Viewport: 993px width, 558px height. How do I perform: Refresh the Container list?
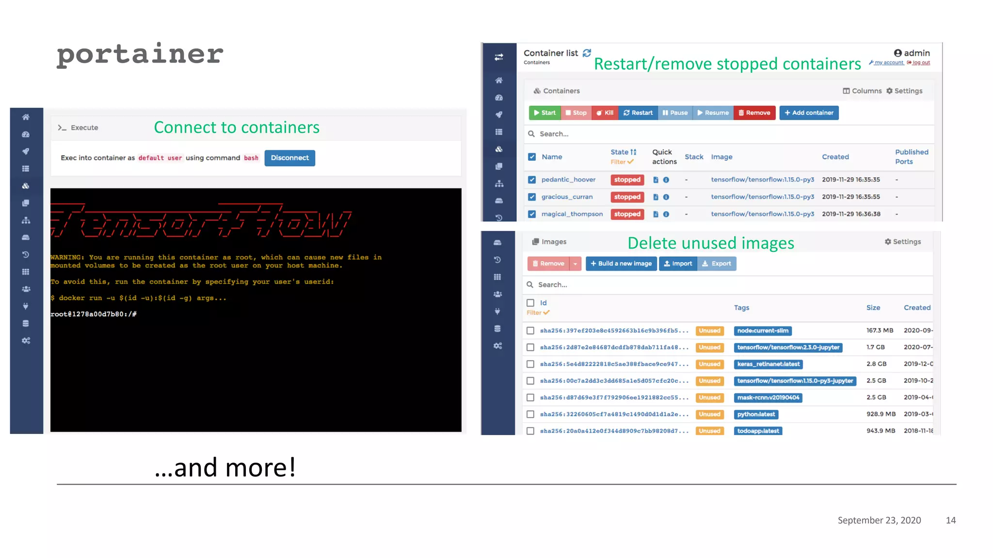pyautogui.click(x=587, y=53)
